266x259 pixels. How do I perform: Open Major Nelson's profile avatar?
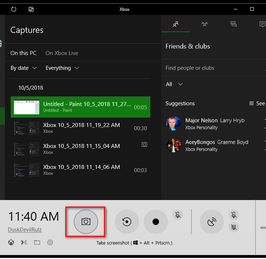coord(173,123)
